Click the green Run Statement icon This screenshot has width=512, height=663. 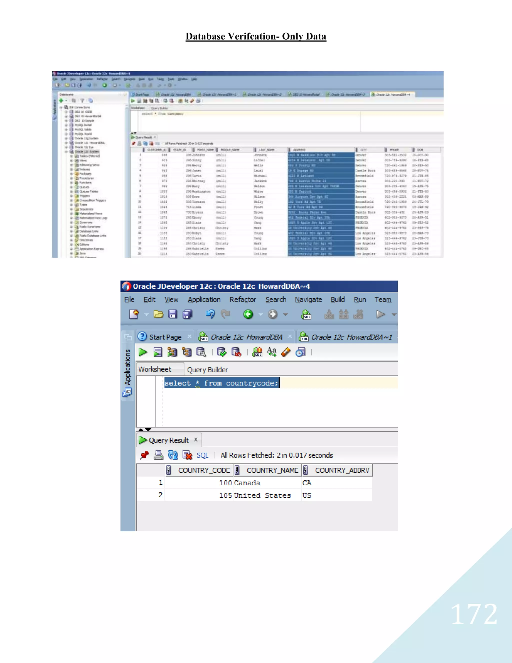[x=143, y=352]
